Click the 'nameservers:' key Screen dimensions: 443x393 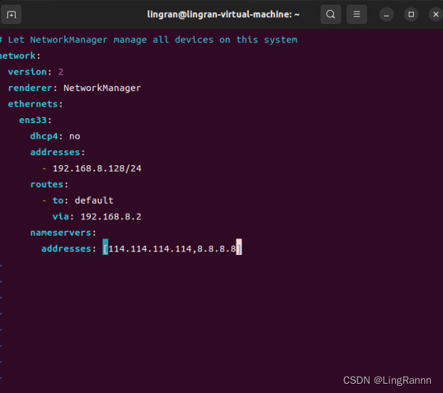(x=63, y=233)
